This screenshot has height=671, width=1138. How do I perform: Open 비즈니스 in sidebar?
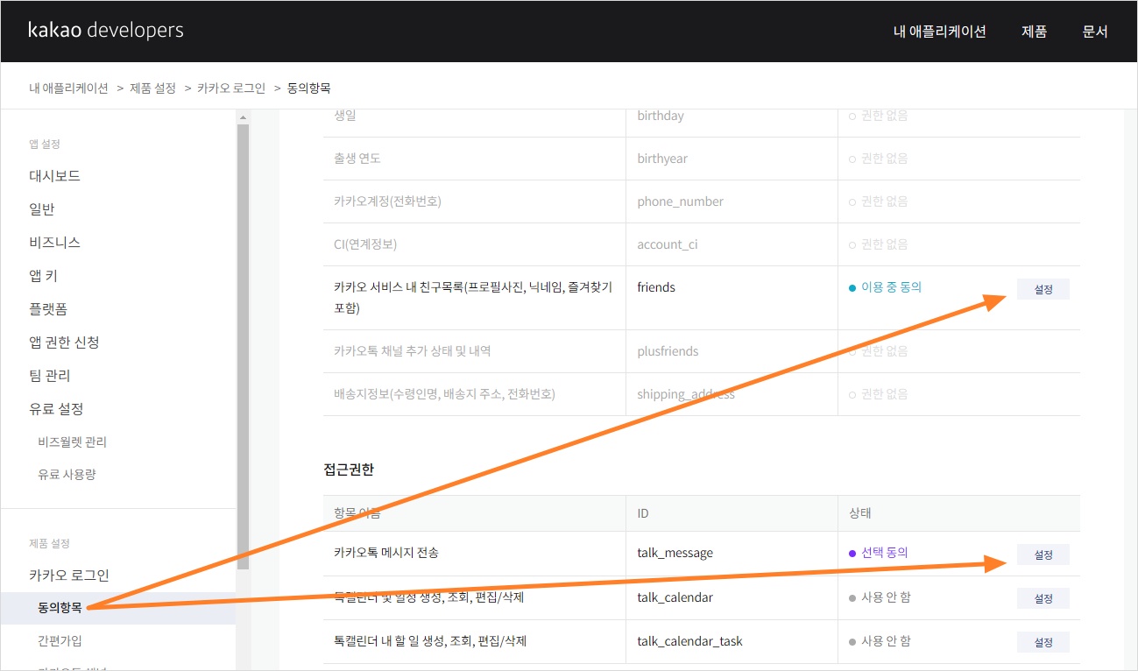coord(54,243)
